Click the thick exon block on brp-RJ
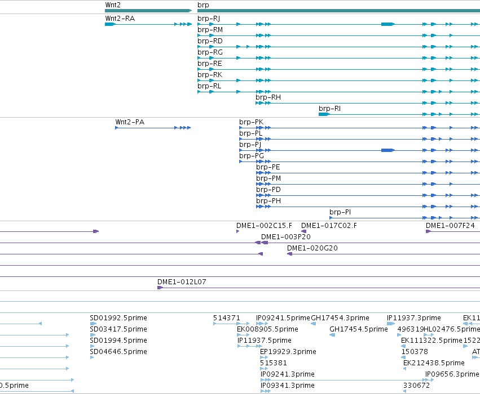This screenshot has height=394, width=480. [387, 24]
